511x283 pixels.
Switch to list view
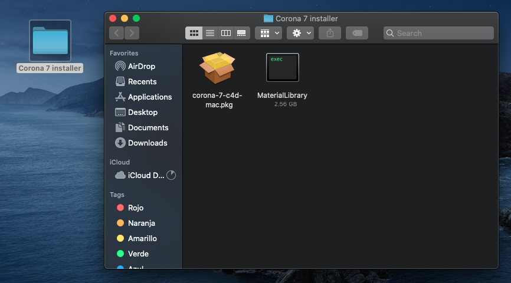pyautogui.click(x=210, y=33)
